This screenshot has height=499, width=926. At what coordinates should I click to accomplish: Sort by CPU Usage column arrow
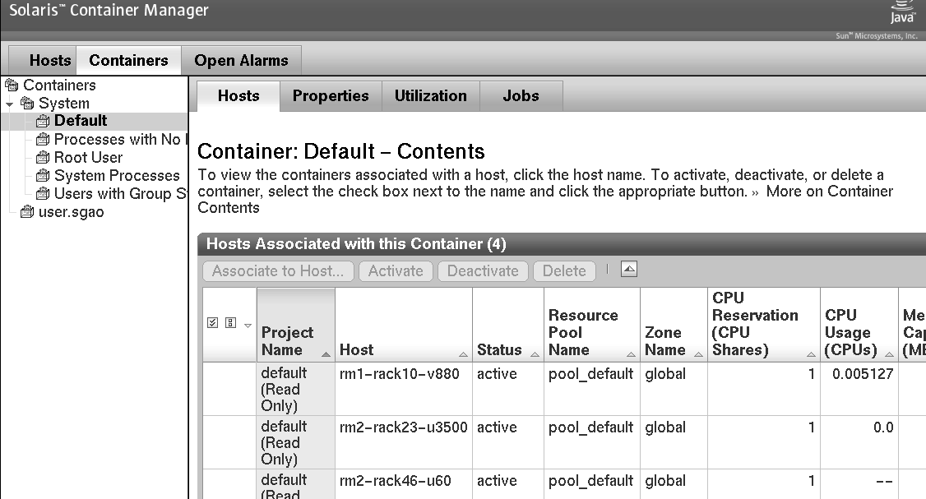[889, 354]
